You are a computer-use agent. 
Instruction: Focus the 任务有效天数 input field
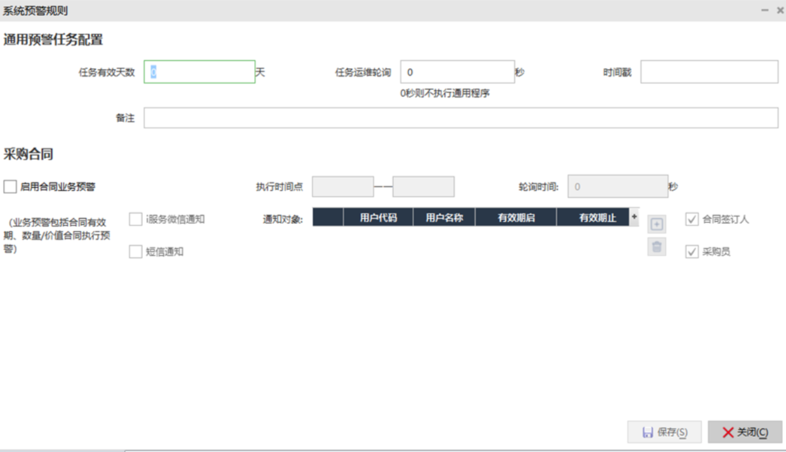pyautogui.click(x=199, y=72)
